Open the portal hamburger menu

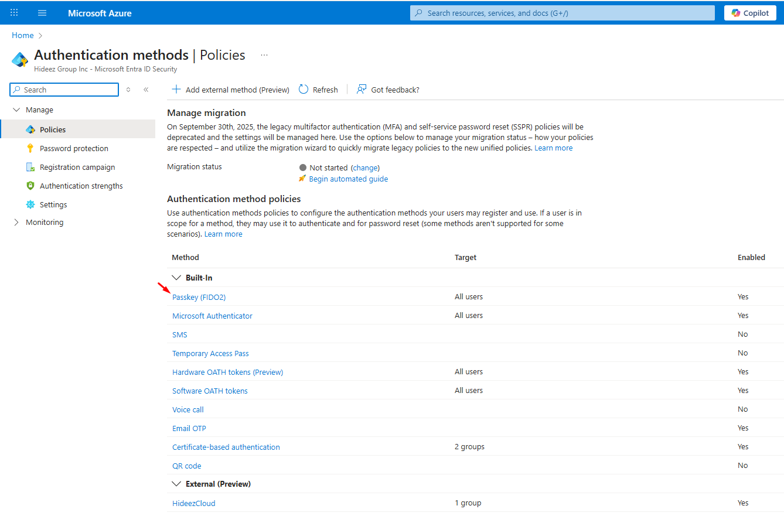(x=42, y=13)
